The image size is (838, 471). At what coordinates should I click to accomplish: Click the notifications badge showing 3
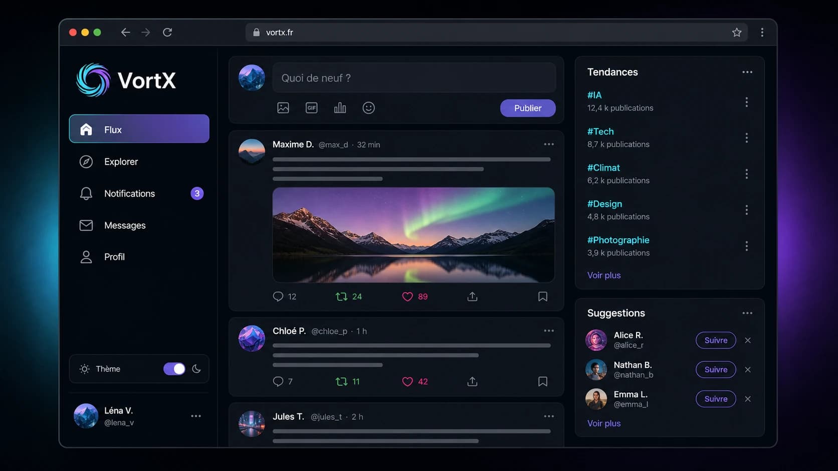[197, 193]
